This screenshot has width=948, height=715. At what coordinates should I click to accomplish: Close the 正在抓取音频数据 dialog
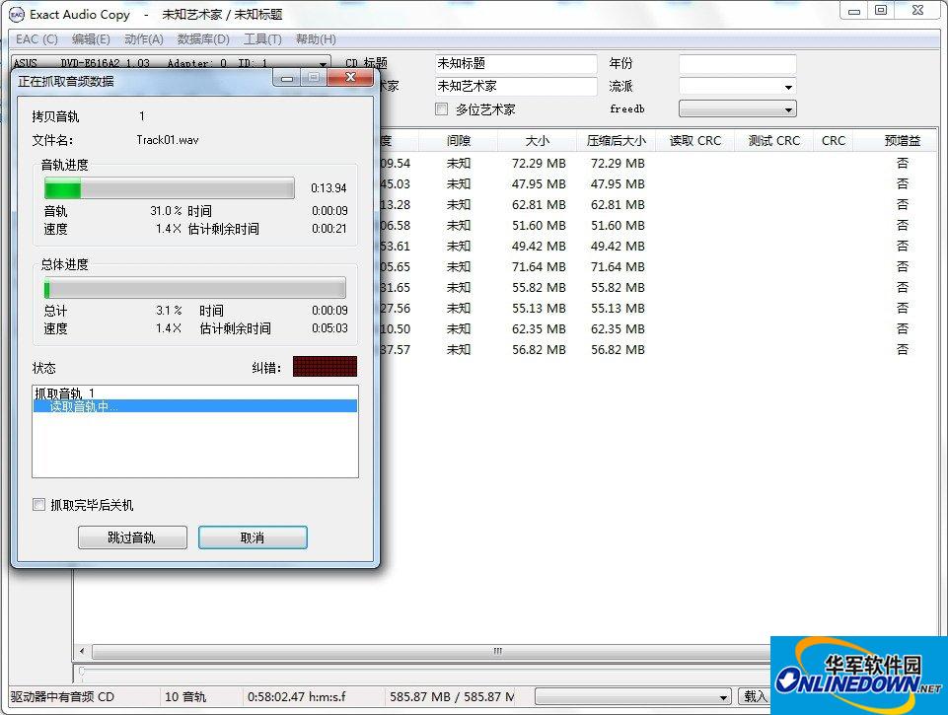pos(350,77)
